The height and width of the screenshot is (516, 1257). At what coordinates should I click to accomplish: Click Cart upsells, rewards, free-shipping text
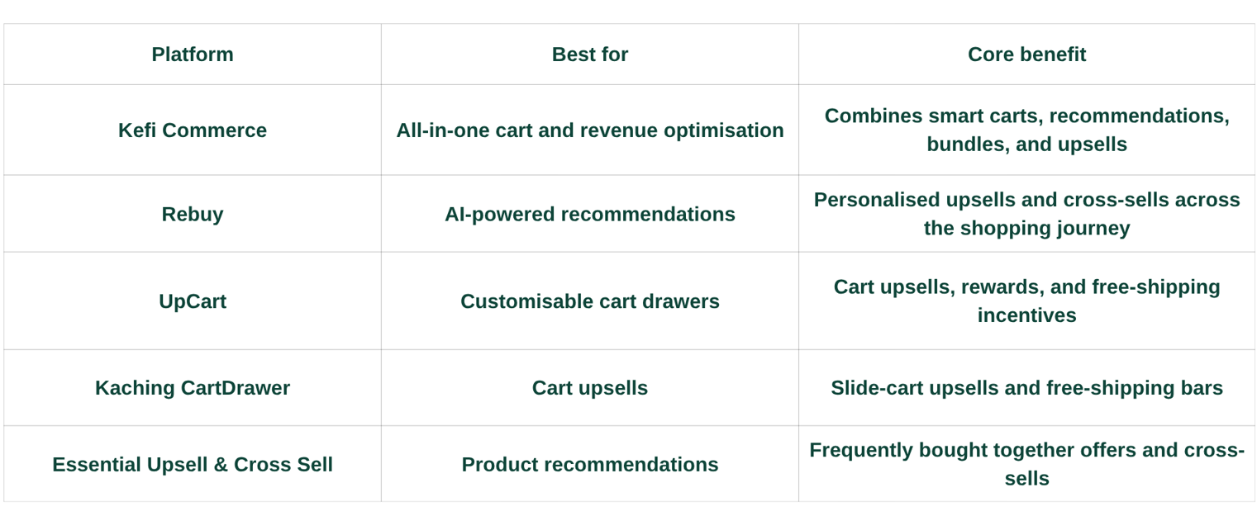1026,301
